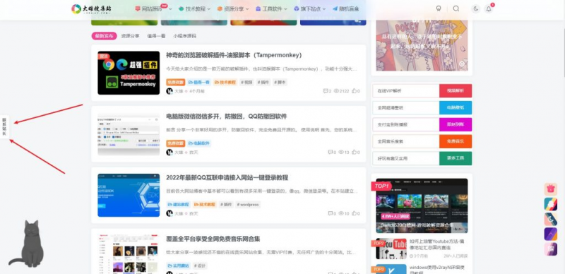Click the medal badge icon in header
Screen dimensions: 565x274
[439, 8]
